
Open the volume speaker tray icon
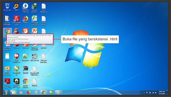(x=156, y=93)
